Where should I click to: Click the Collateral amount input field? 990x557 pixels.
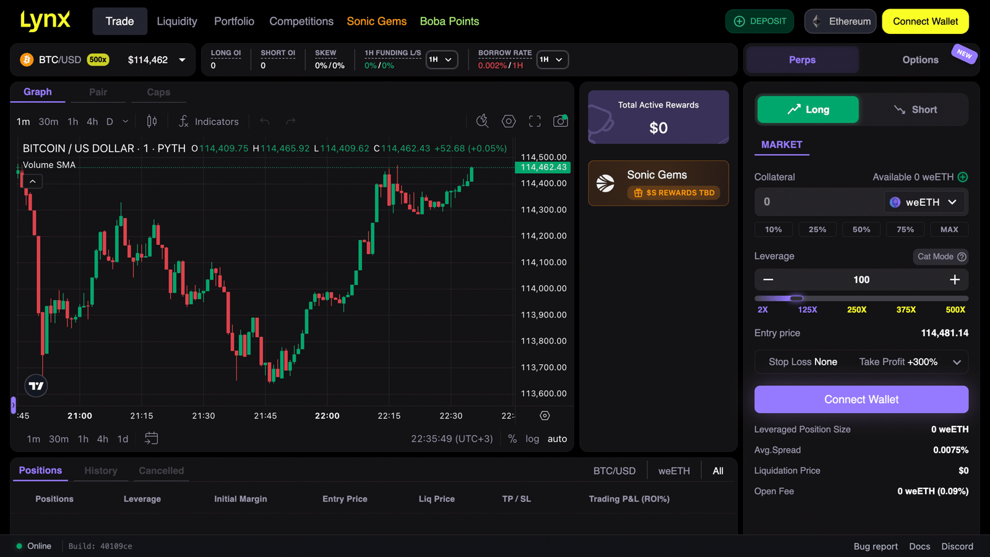point(818,202)
